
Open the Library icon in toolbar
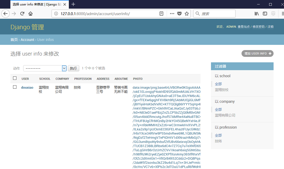click(x=257, y=14)
